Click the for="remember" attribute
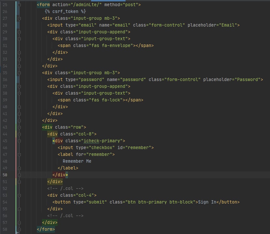The width and height of the screenshot is (270, 234). tap(94, 154)
